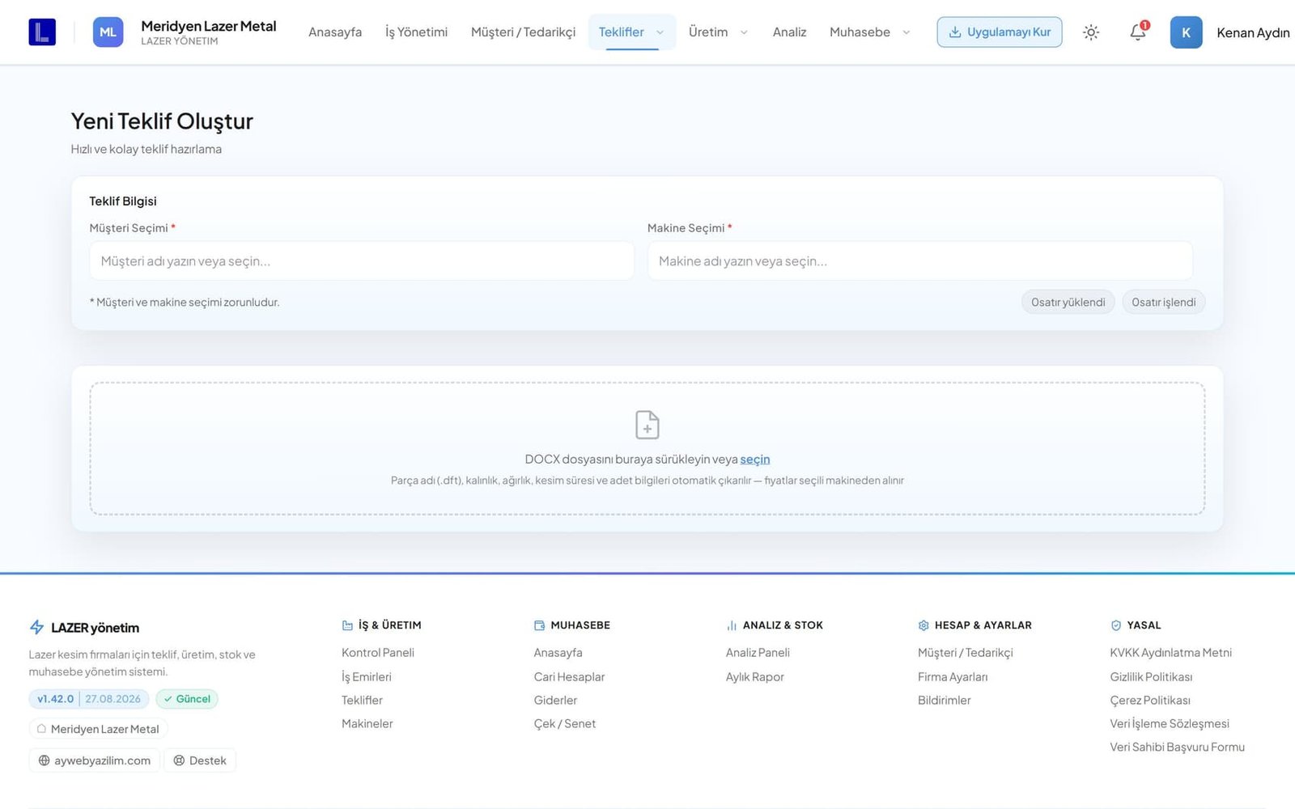This screenshot has height=809, width=1295.
Task: Open İş Emirleri footer link
Action: point(367,677)
